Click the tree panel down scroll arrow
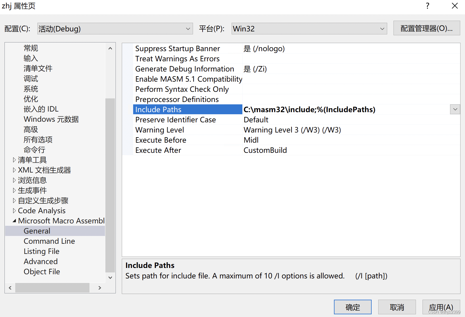The height and width of the screenshot is (317, 465). click(x=110, y=278)
